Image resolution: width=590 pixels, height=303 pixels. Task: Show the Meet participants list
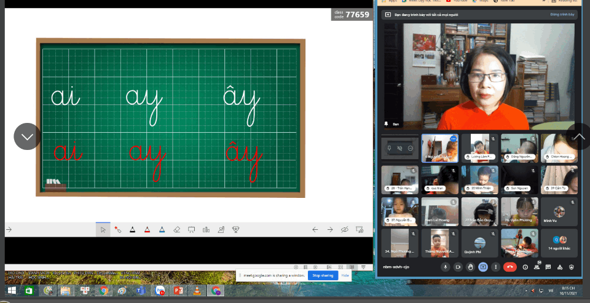[537, 267]
